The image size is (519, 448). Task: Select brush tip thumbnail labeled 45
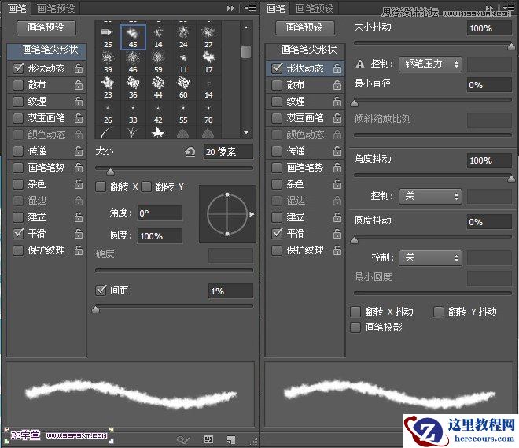[x=133, y=37]
